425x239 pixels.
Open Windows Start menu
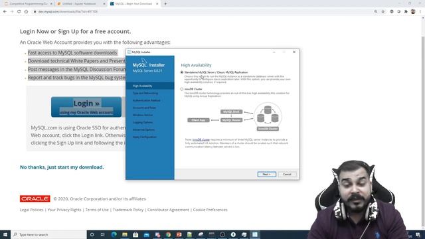click(x=5, y=234)
